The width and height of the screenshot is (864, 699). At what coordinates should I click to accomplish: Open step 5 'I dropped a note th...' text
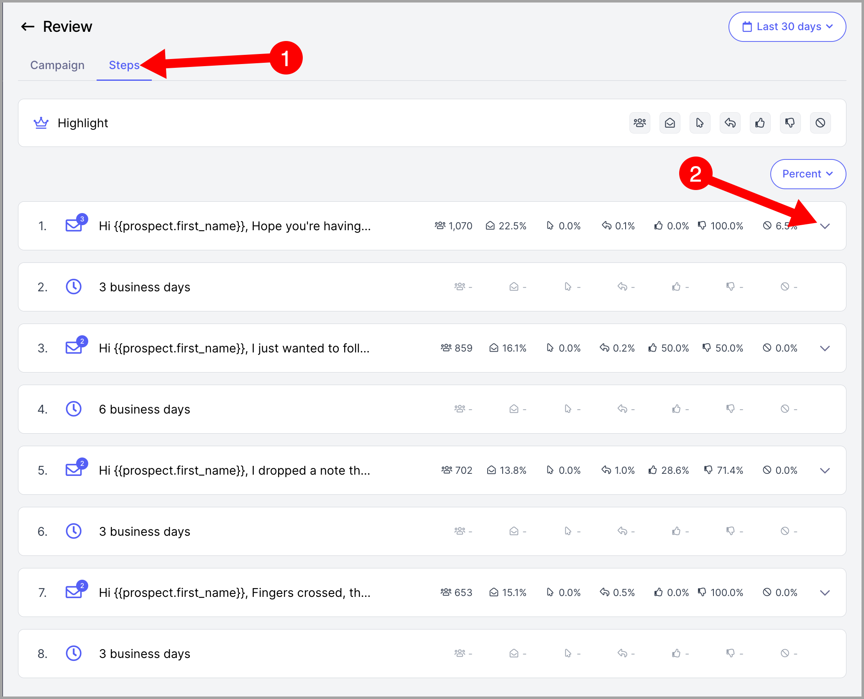click(x=234, y=470)
